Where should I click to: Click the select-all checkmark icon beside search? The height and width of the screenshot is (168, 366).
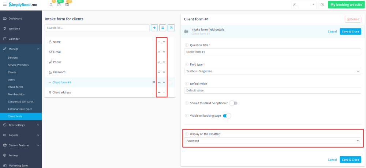point(171,28)
